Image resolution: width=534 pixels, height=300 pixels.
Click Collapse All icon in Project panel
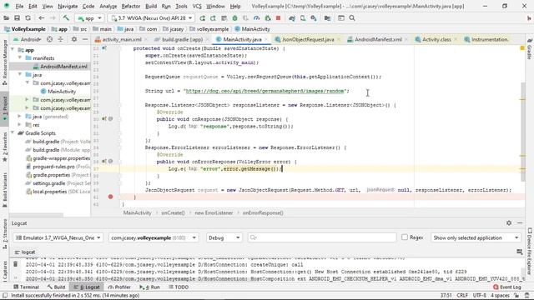point(60,39)
